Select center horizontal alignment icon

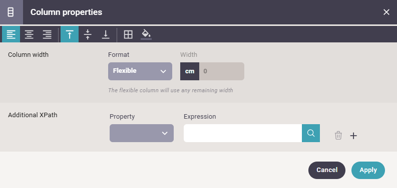pyautogui.click(x=29, y=34)
